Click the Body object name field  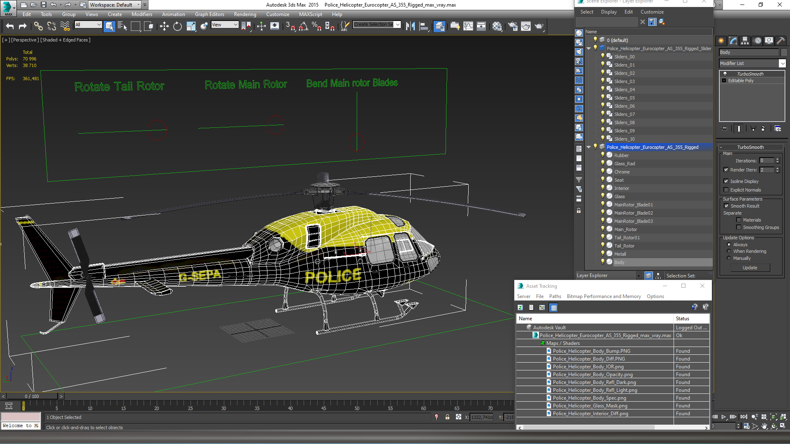pos(749,52)
